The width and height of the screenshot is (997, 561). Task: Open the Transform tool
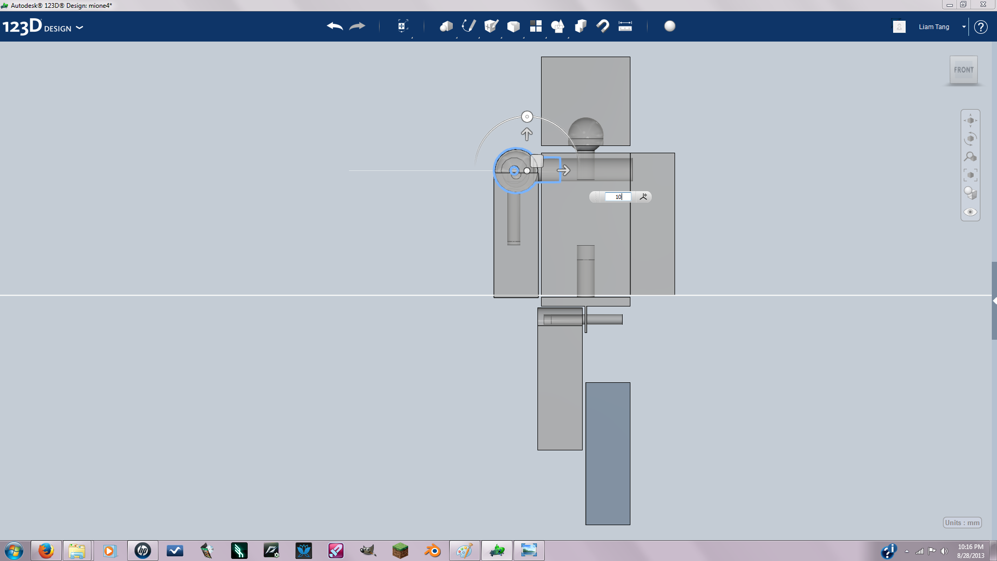coord(402,26)
